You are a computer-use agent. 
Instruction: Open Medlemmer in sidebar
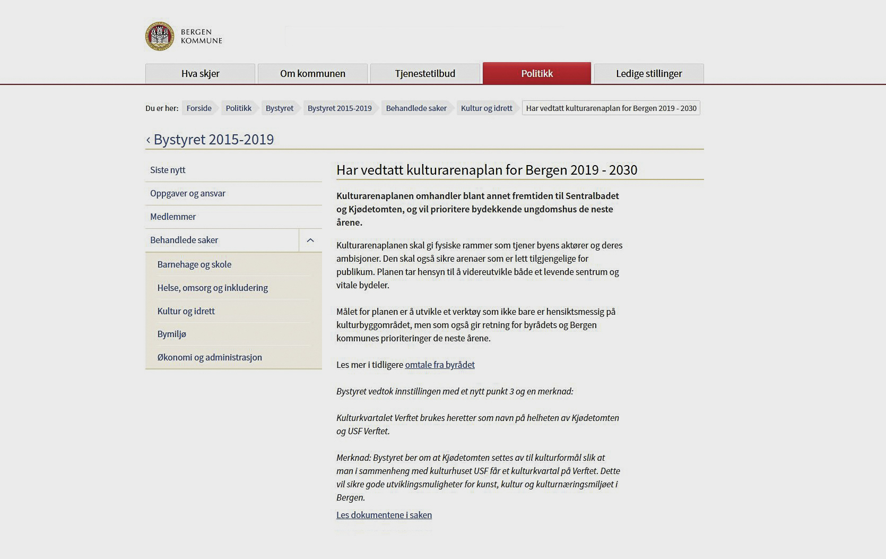pyautogui.click(x=173, y=217)
